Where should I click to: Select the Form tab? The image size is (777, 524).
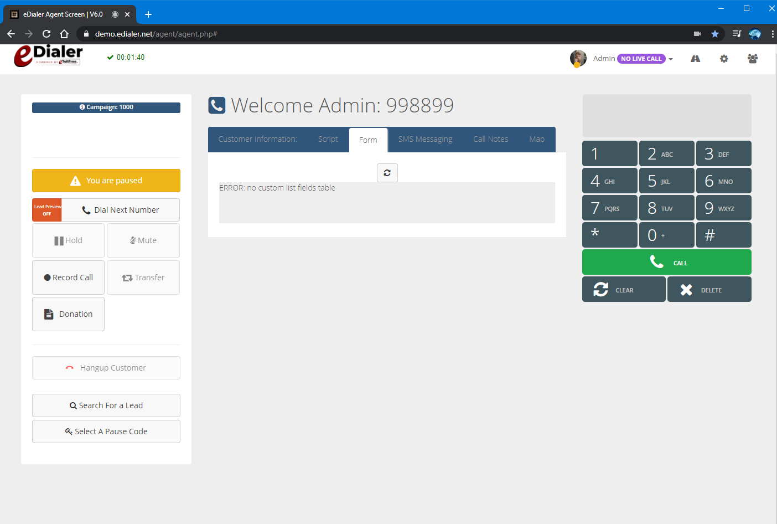[x=368, y=140]
